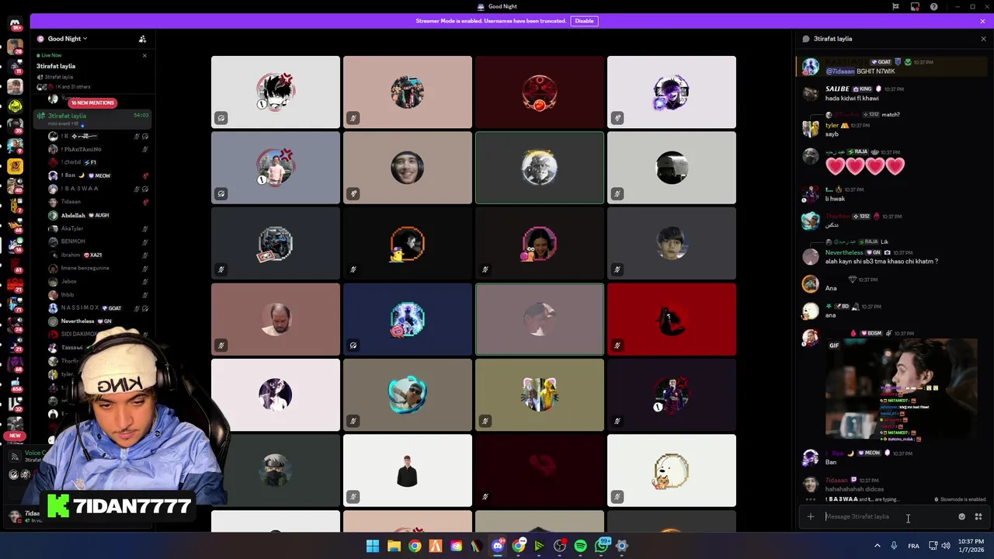Select the bald bearded man avatar tile

point(276,319)
